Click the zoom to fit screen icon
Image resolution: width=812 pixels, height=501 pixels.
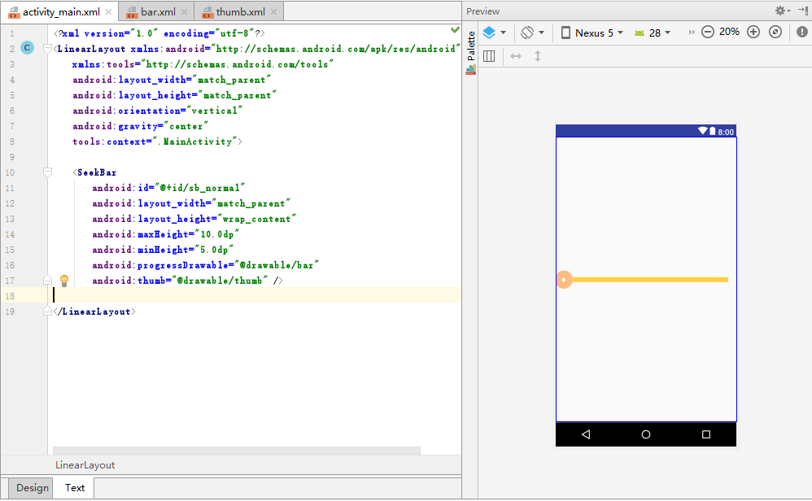775,32
